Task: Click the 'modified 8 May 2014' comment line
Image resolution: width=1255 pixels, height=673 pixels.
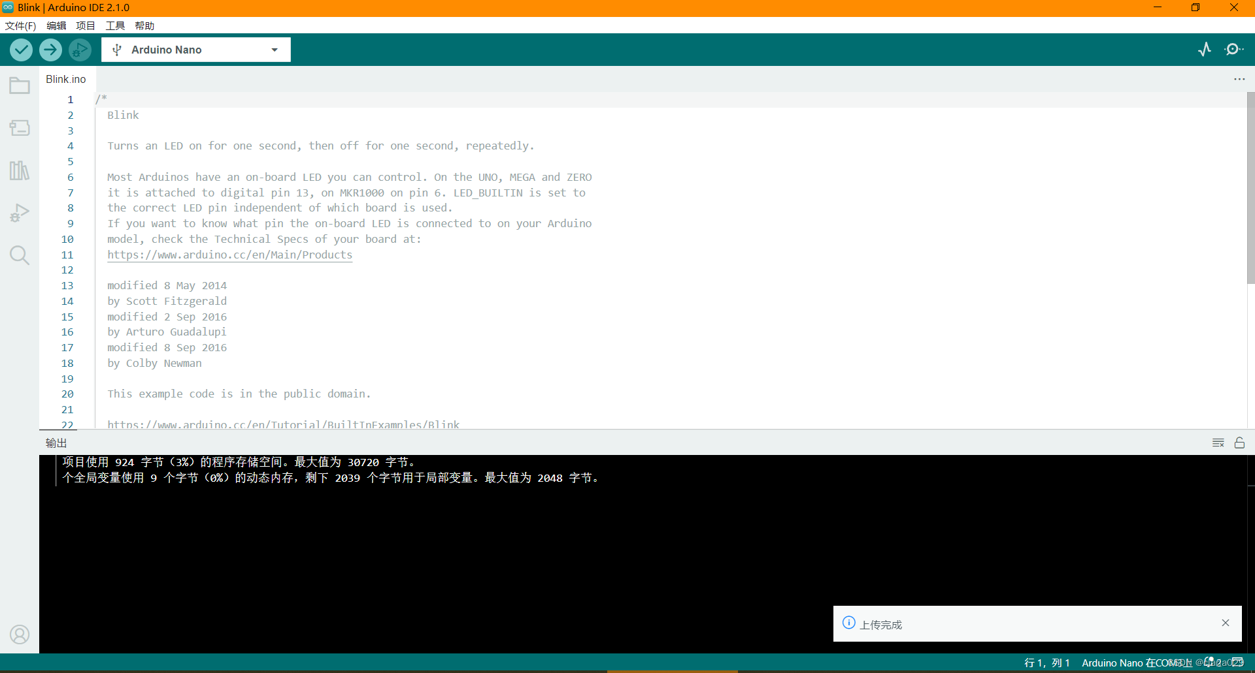Action: coord(167,285)
